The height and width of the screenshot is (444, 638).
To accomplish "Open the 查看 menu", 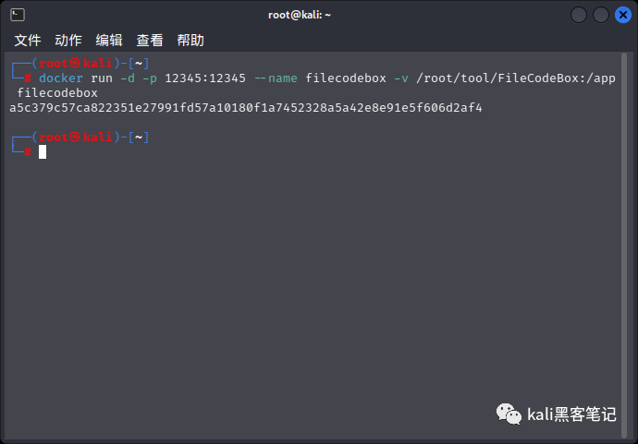I will pos(150,41).
